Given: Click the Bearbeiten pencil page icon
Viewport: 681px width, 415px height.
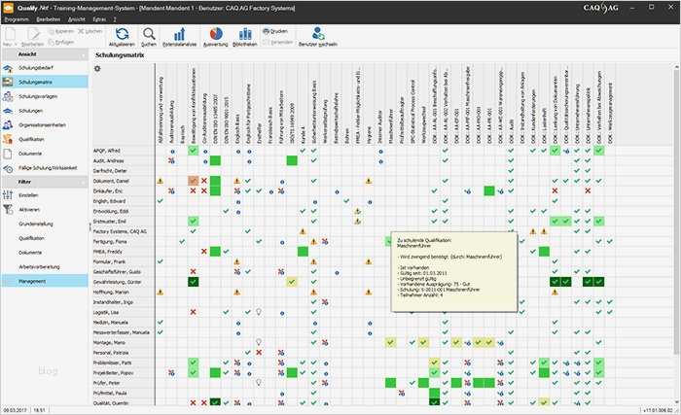Looking at the screenshot, I should pyautogui.click(x=33, y=34).
